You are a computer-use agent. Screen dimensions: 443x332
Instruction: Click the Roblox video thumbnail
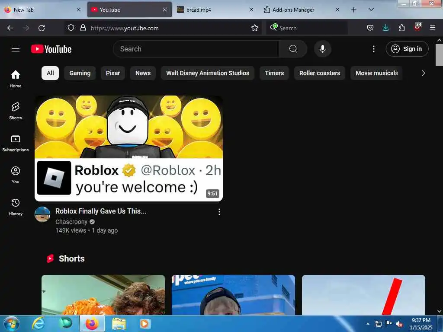128,149
